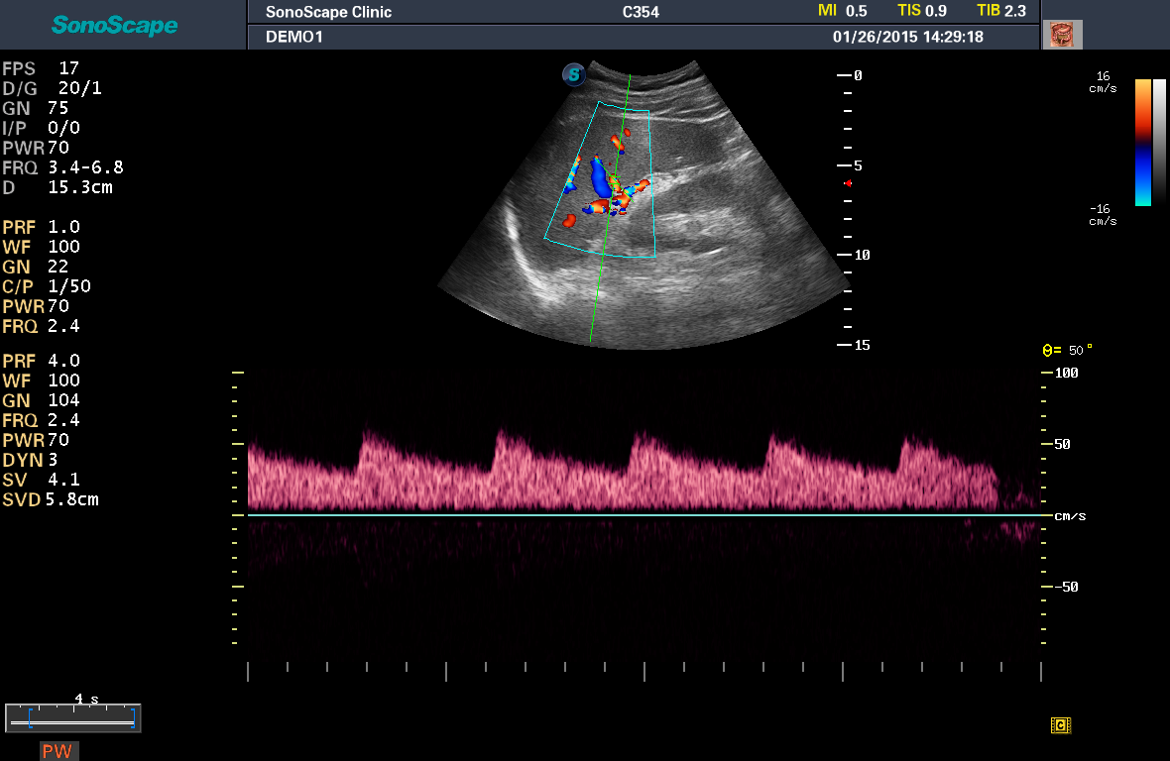Click the cyan Doppler baseline
The width and height of the screenshot is (1170, 761).
coord(644,515)
